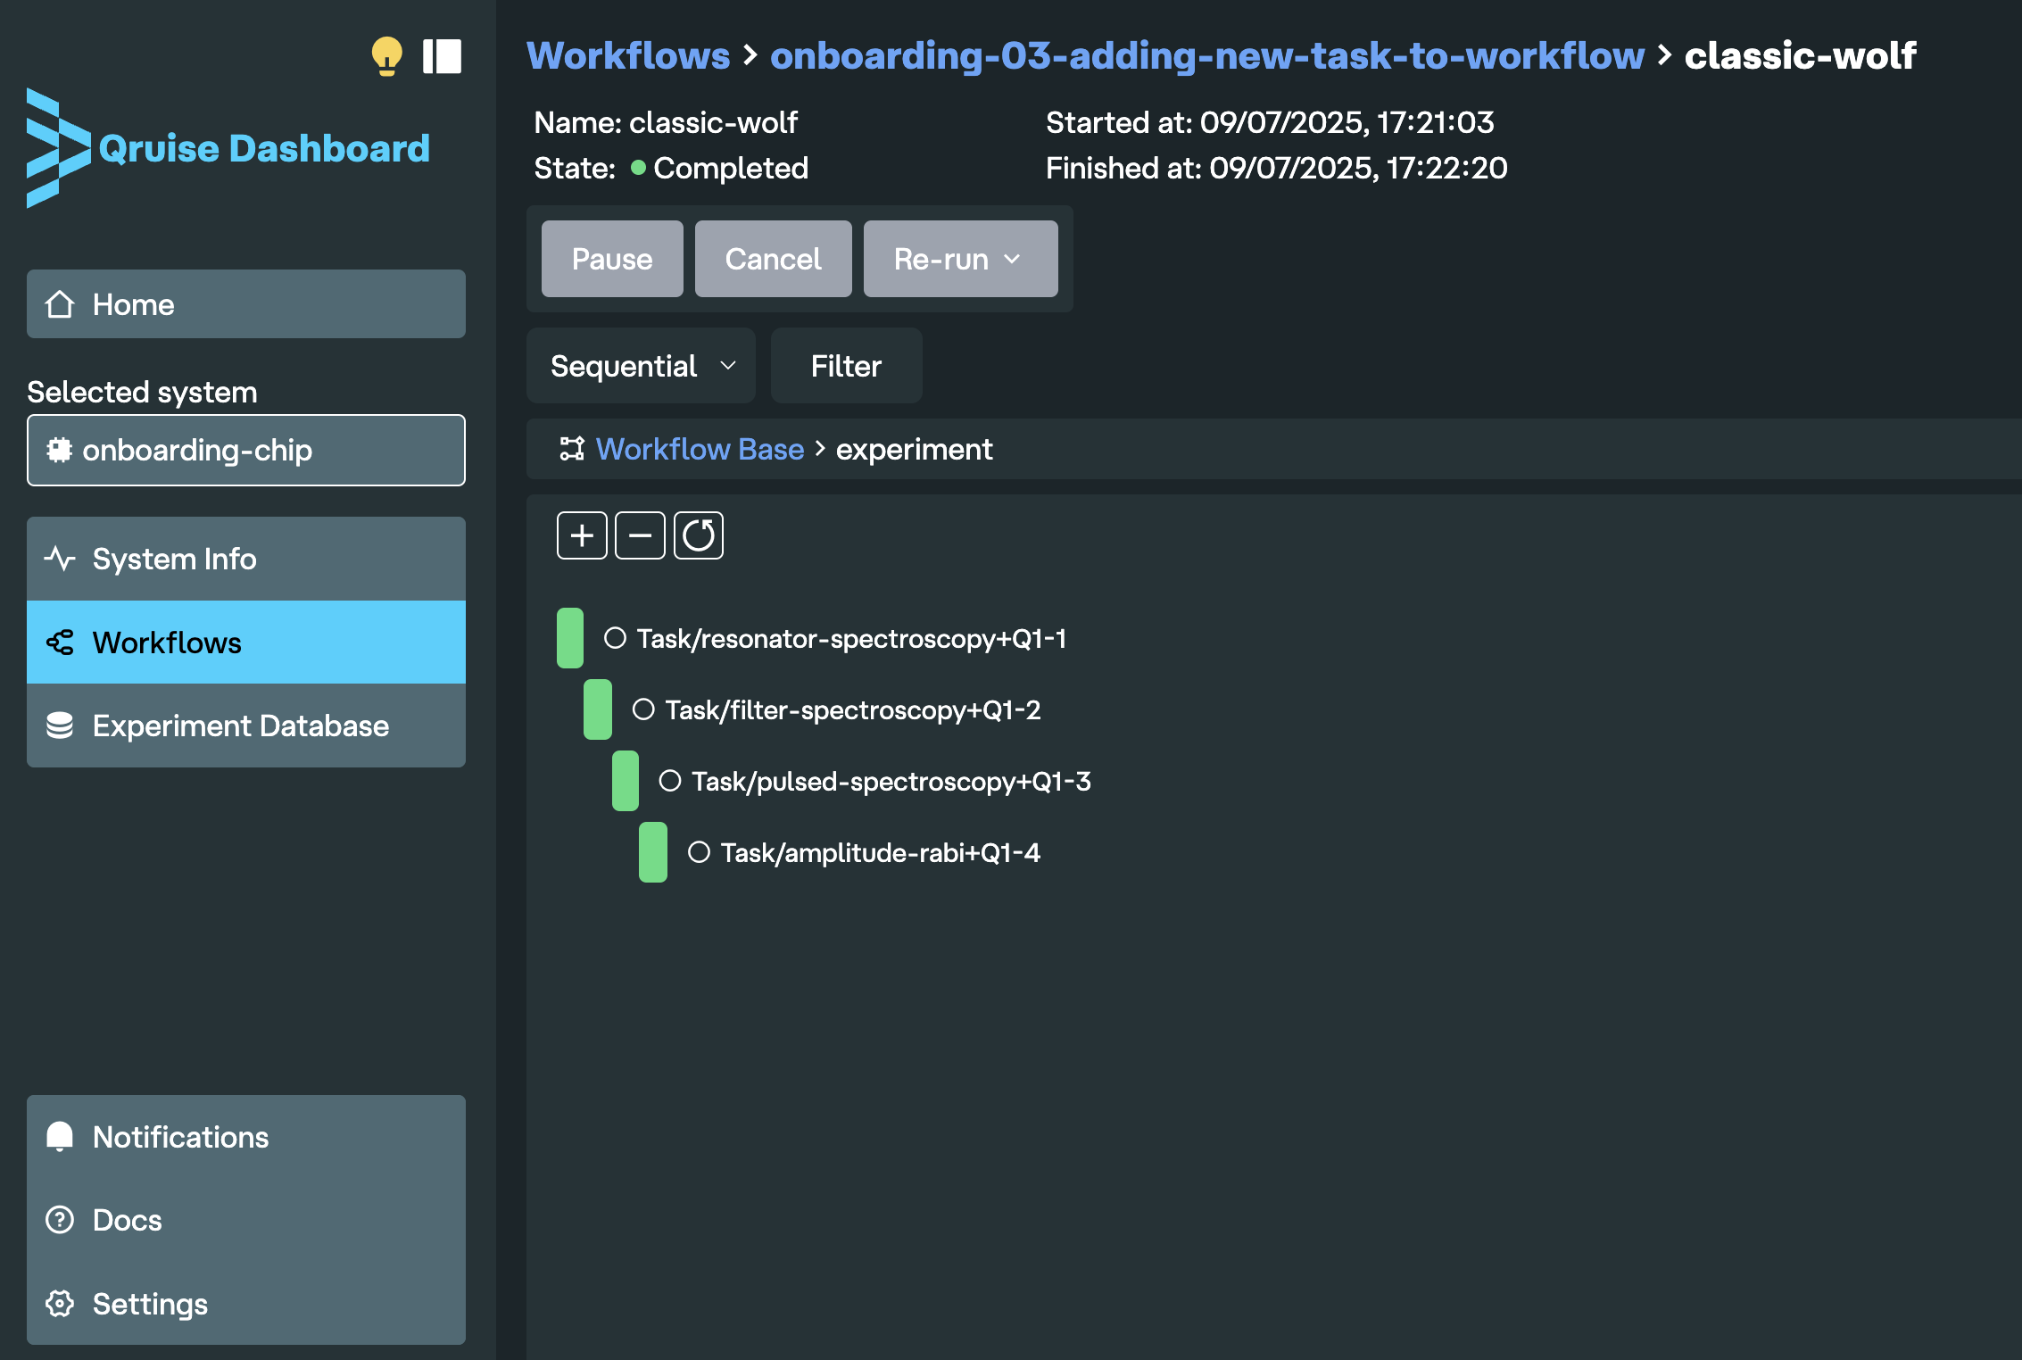Reset the view with the circular arrow icon
The image size is (2022, 1360).
698,535
